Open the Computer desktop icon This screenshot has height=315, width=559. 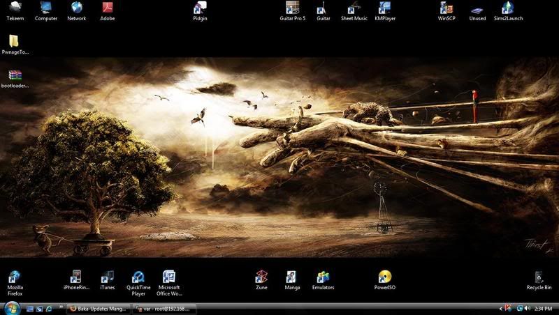click(x=46, y=11)
